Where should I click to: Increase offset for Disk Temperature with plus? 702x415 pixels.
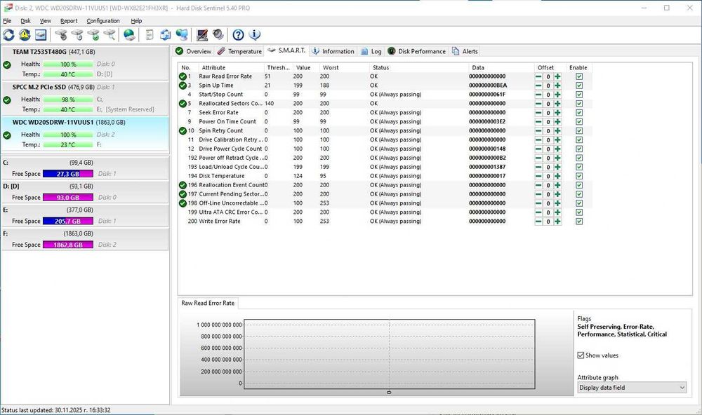click(x=557, y=176)
